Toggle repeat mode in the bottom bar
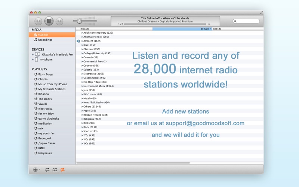Screen dimensions: 299x187 coord(47,169)
